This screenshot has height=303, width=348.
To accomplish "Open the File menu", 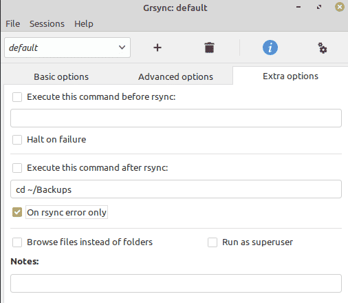I will pyautogui.click(x=13, y=24).
